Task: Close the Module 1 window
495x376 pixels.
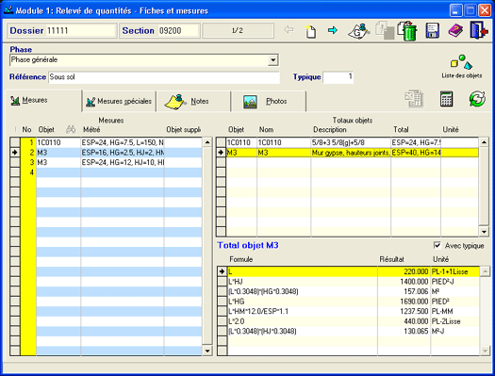Action: [x=484, y=10]
